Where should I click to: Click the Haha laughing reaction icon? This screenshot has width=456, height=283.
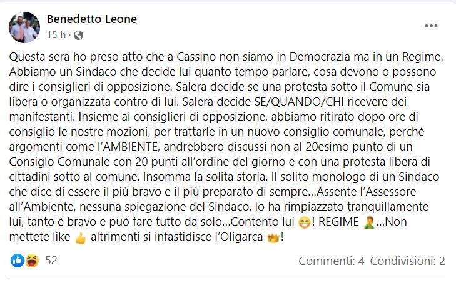[29, 261]
